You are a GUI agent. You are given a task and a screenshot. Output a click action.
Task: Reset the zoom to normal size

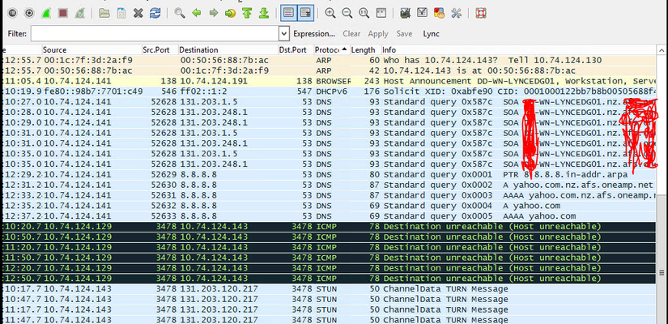[x=364, y=13]
